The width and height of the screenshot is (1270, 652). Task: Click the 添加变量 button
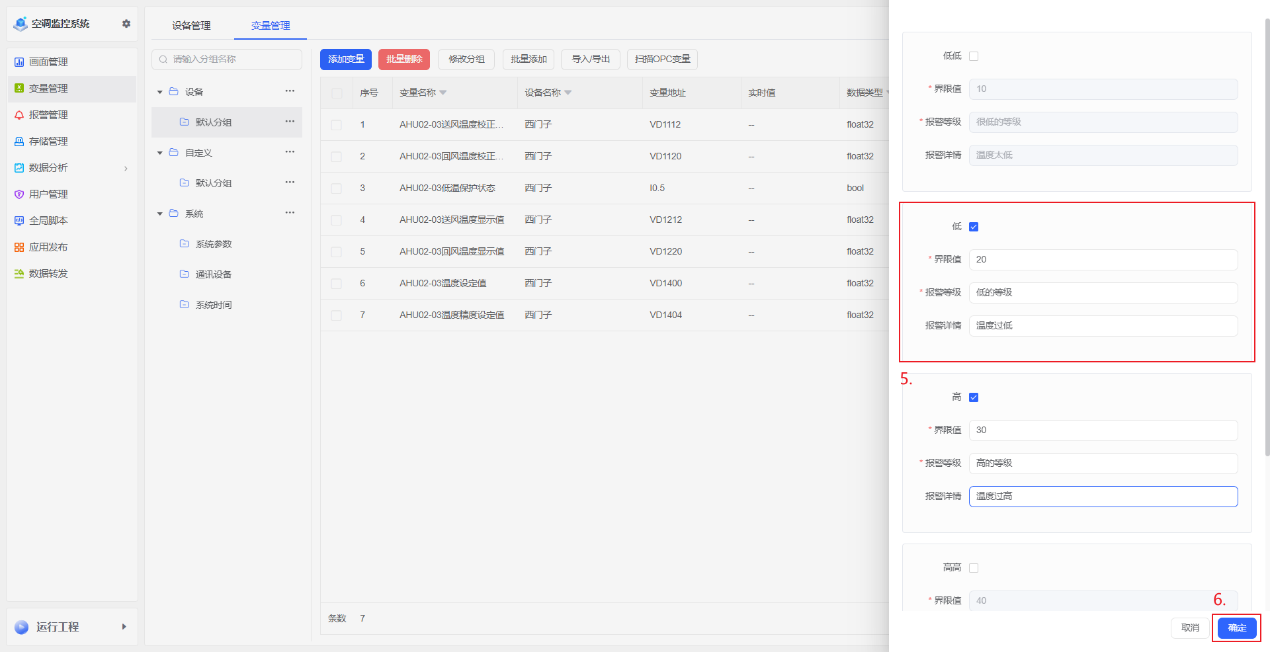coord(346,60)
